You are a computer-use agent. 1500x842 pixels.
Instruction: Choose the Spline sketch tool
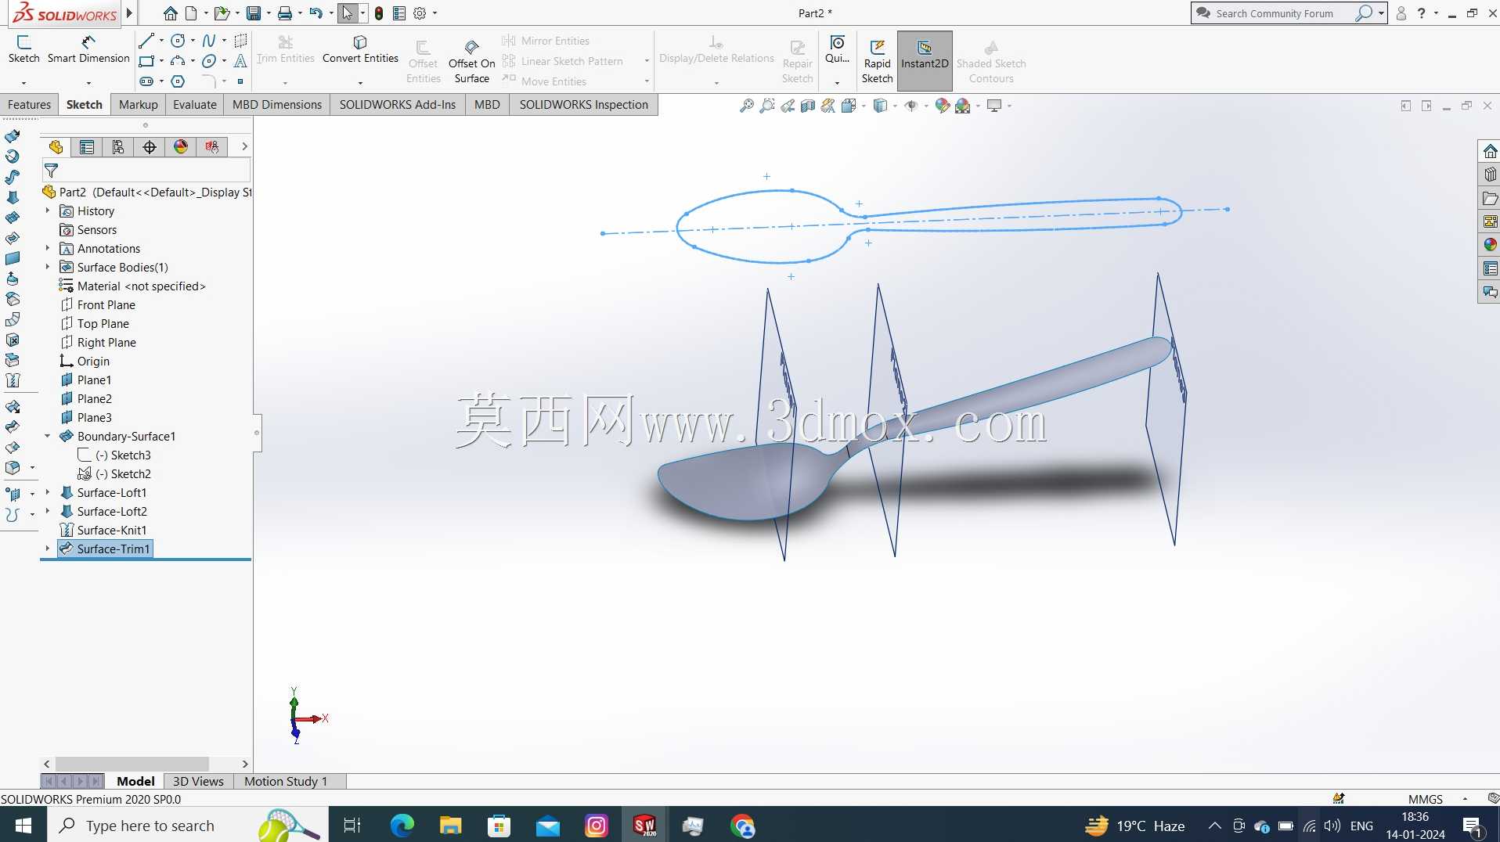209,41
